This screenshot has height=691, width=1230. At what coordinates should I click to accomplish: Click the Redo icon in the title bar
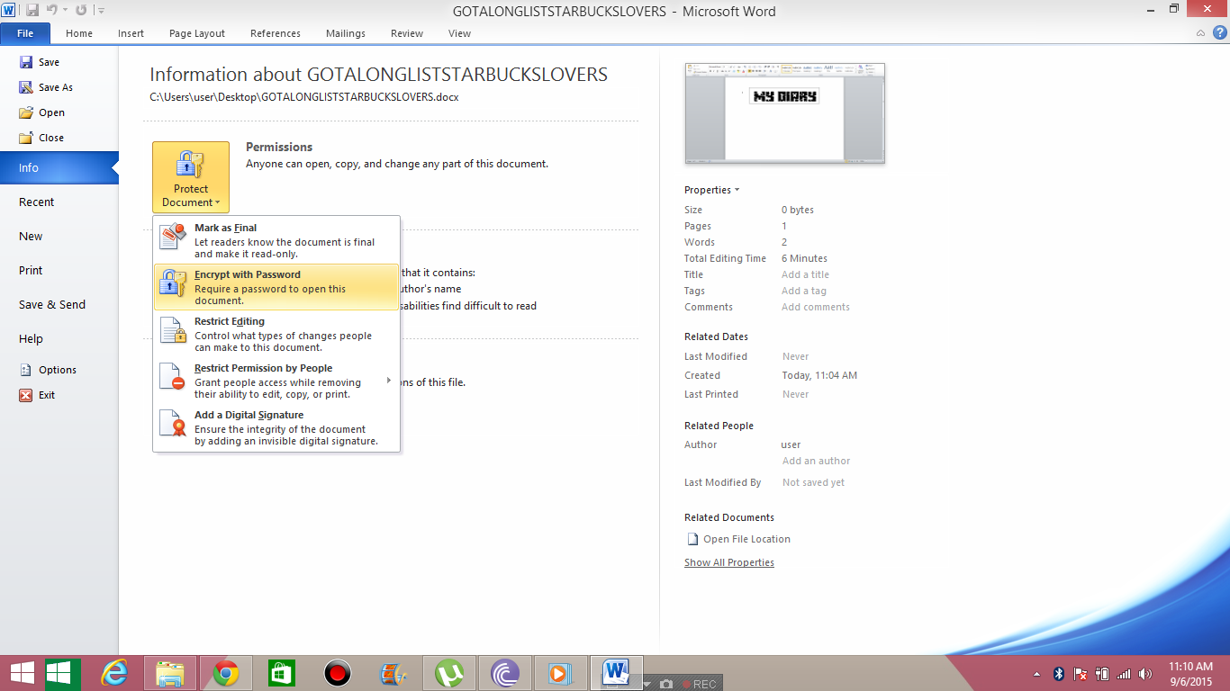pos(81,11)
